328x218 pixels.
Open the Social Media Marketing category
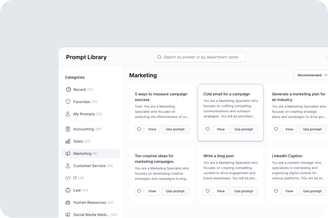click(x=91, y=215)
